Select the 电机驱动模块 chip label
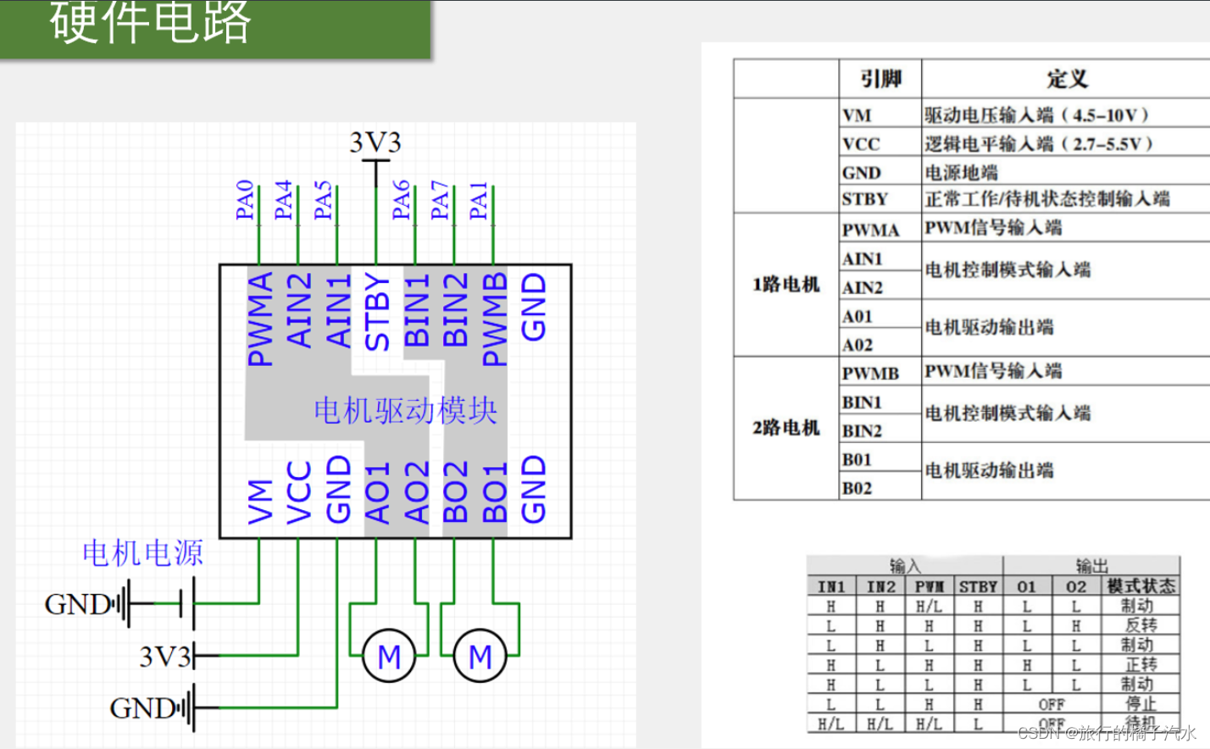Screen dimensions: 1210x749 tap(405, 410)
